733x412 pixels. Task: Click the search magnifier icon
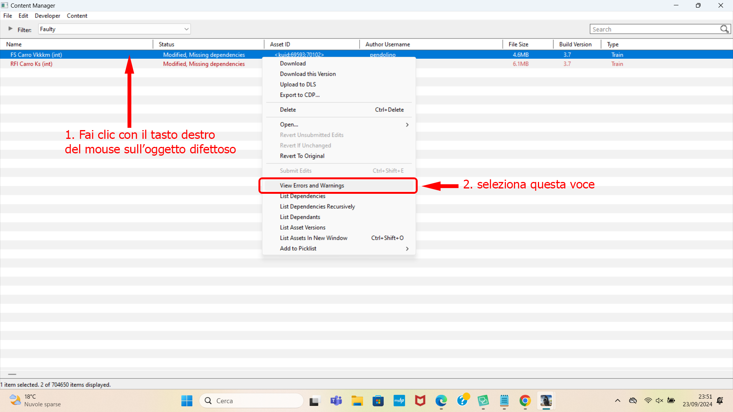[x=724, y=29]
